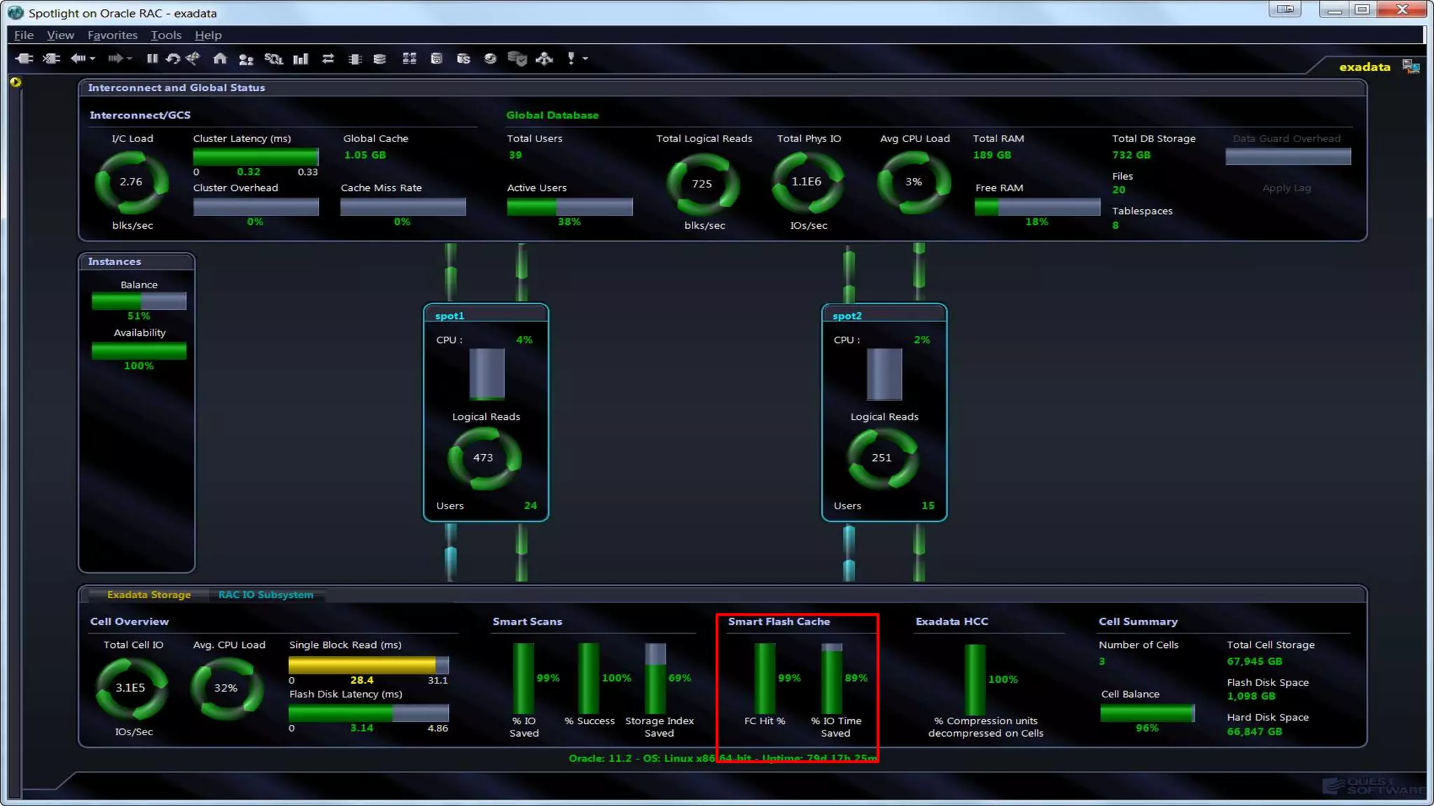Open the spot2 instance panel title
Viewport: 1434px width, 806px height.
847,316
